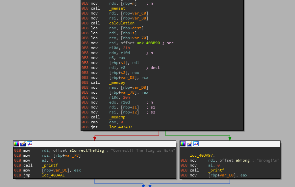Click var_C0 in mov rdi line
This screenshot has height=187, width=295.
[139, 14]
